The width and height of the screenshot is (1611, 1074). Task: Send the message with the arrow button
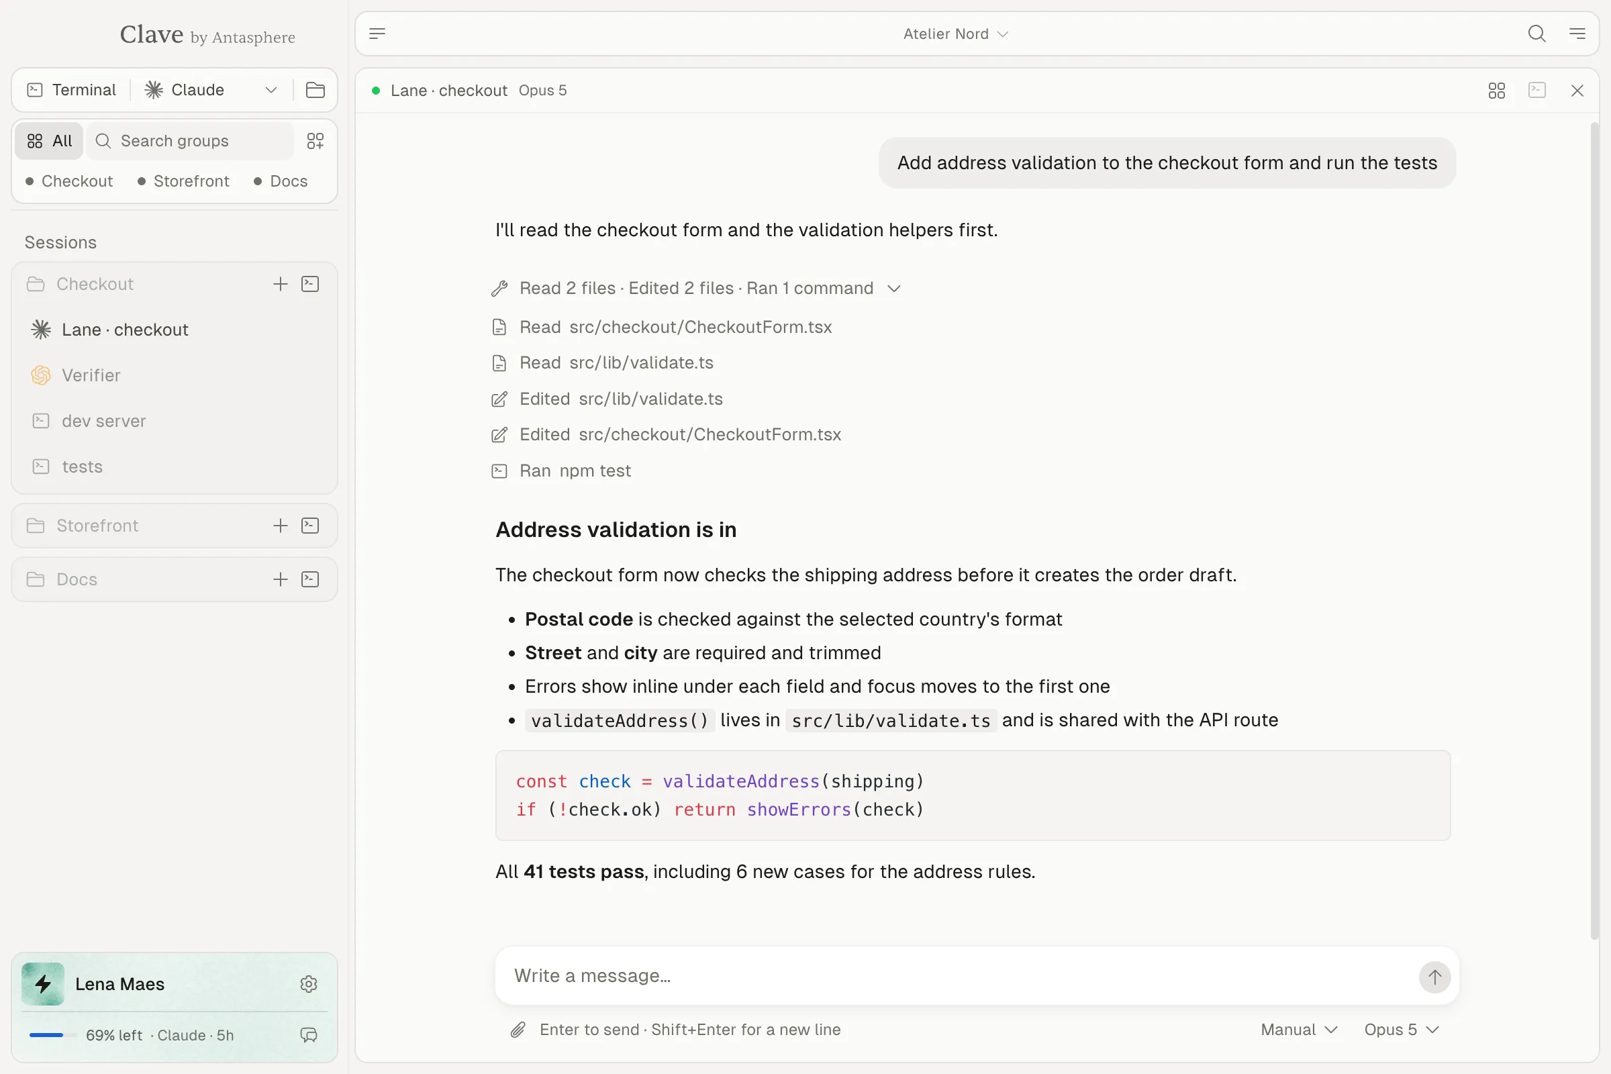1434,977
